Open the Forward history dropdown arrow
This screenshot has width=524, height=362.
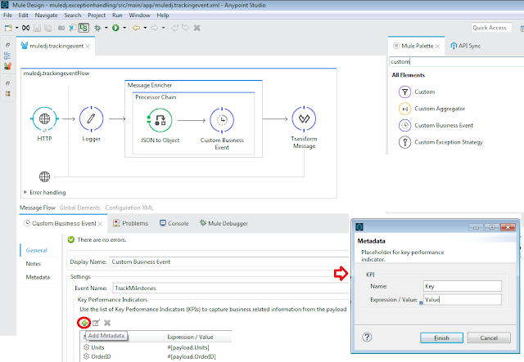pos(163,28)
